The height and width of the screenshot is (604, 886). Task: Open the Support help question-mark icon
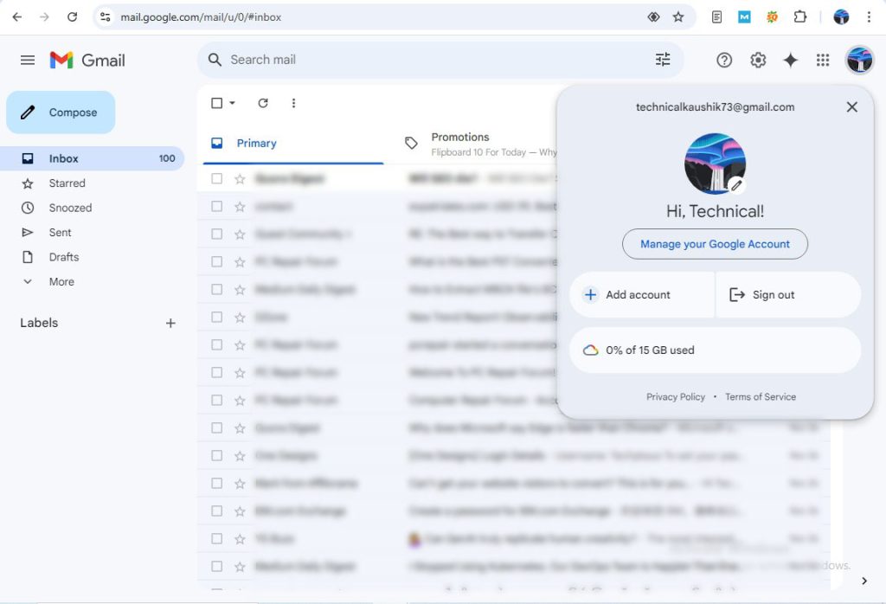pos(724,60)
